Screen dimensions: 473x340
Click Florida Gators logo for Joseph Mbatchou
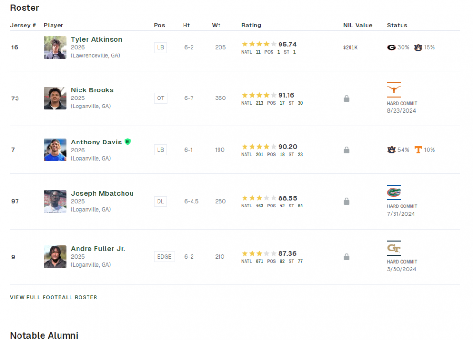(394, 192)
